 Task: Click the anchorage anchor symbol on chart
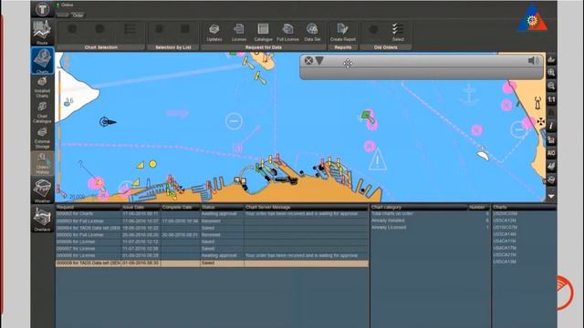coord(469,95)
